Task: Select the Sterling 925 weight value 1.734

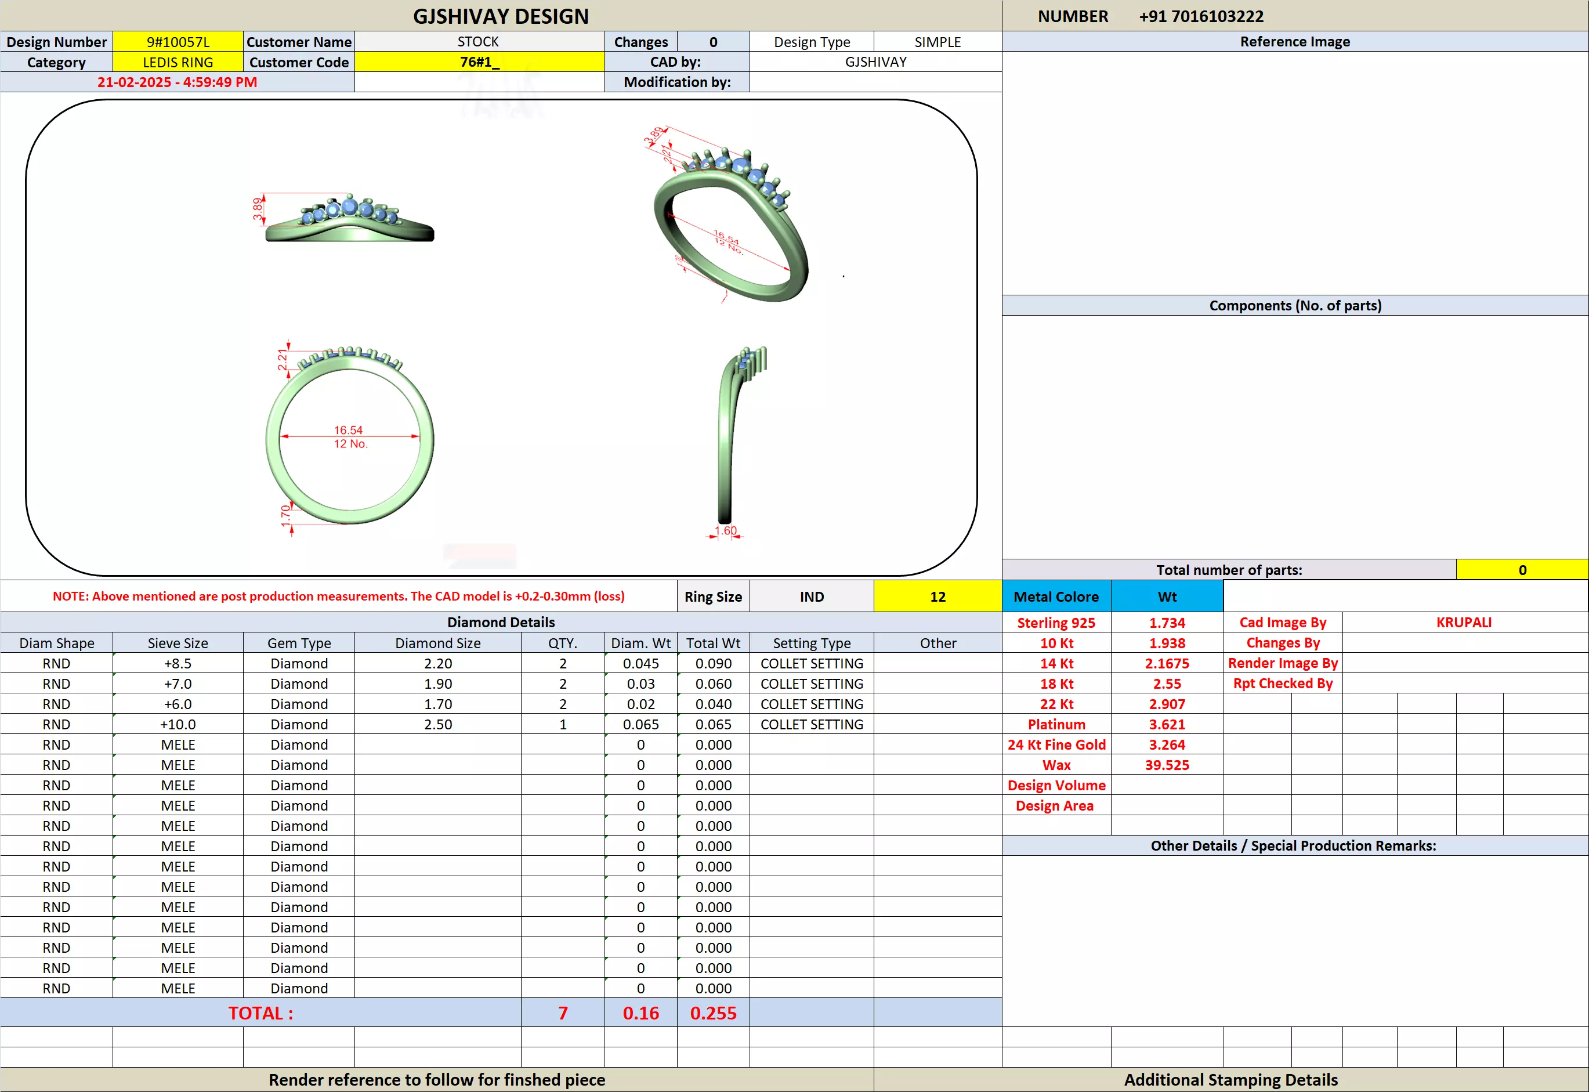Action: pyautogui.click(x=1166, y=623)
